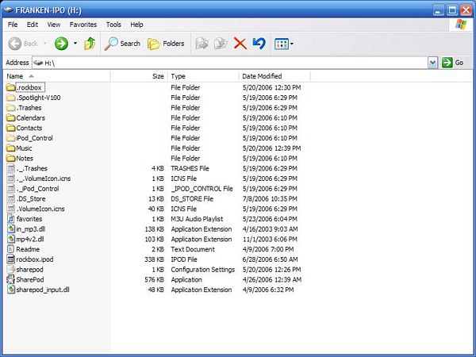This screenshot has width=476, height=357.
Task: Maximize the FRANKEN-IPO window
Action: point(452,10)
